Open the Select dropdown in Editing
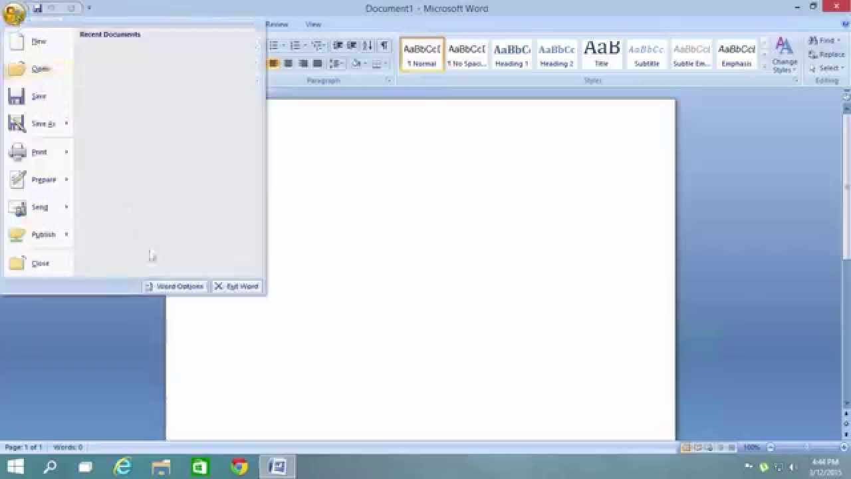Screen dimensions: 851x479 (825, 68)
